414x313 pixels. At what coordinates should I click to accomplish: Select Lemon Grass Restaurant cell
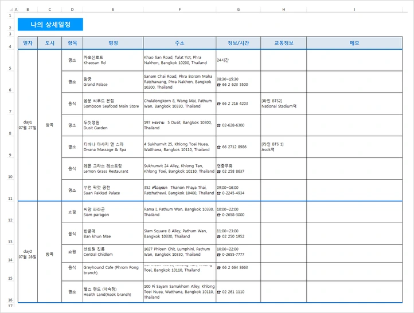pyautogui.click(x=113, y=168)
